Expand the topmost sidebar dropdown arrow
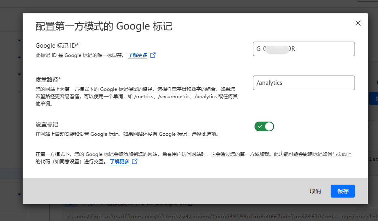The height and width of the screenshot is (221, 378). (19, 40)
